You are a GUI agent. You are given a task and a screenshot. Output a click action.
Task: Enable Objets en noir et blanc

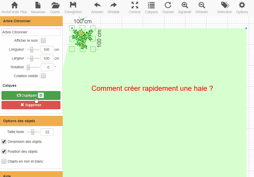[x=4, y=161]
